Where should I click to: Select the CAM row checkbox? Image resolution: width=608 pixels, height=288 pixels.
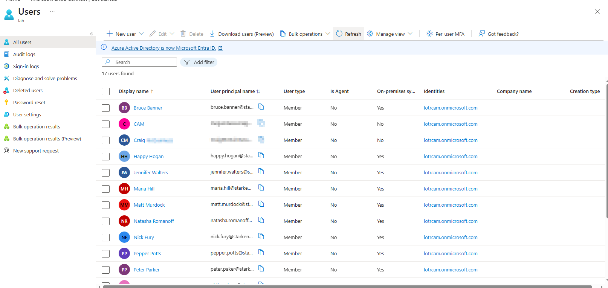click(x=106, y=124)
